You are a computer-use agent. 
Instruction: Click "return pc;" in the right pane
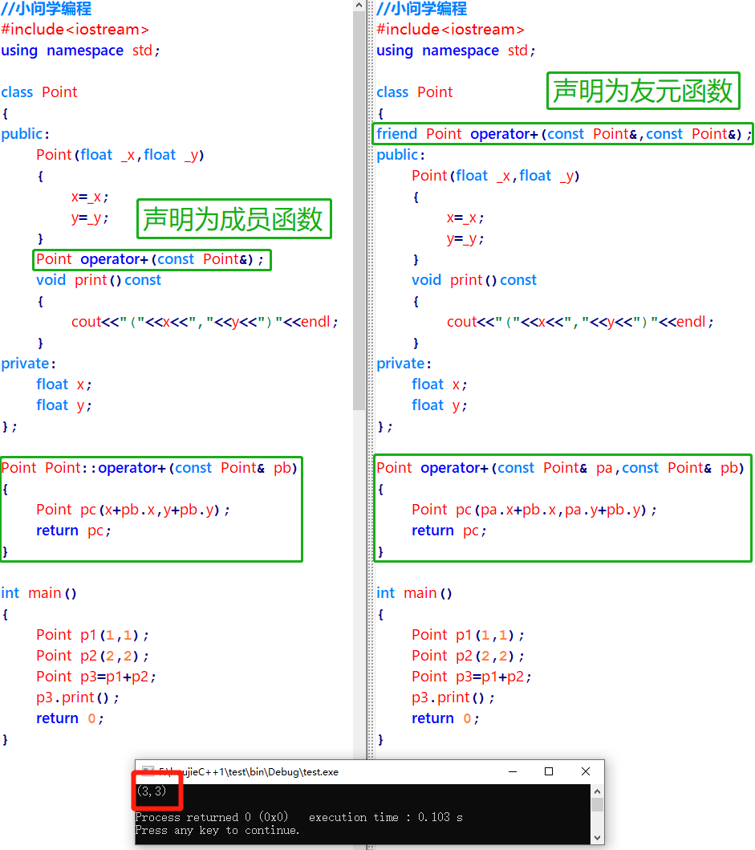tap(449, 531)
